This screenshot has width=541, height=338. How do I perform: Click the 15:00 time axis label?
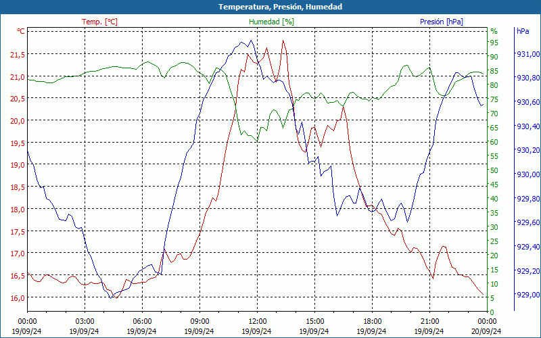click(x=314, y=322)
